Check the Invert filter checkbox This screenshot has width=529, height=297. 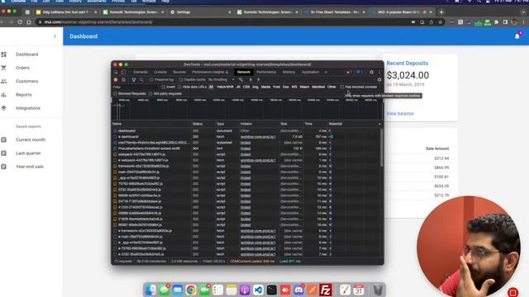[164, 87]
